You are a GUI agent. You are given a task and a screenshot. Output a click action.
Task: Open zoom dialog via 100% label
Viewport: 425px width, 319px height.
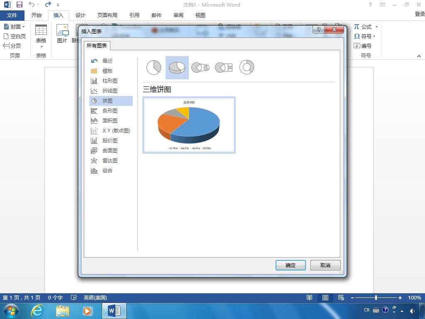(415, 297)
